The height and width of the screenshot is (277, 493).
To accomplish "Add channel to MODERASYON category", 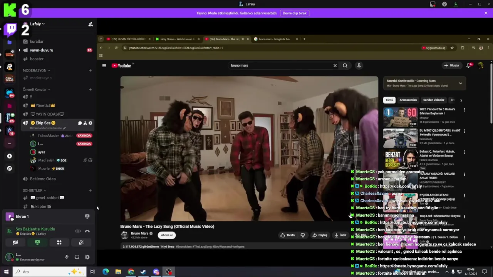I will pos(90,70).
